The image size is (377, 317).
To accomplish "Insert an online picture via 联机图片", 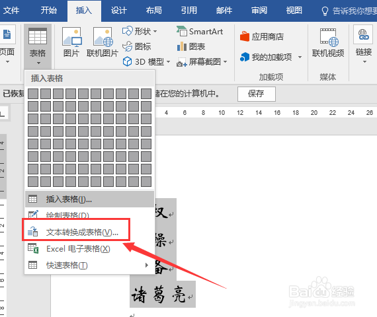I will tap(102, 42).
